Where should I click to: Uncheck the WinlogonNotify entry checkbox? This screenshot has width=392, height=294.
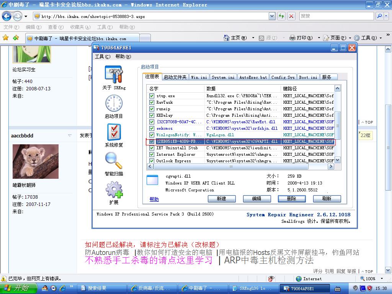(x=152, y=135)
